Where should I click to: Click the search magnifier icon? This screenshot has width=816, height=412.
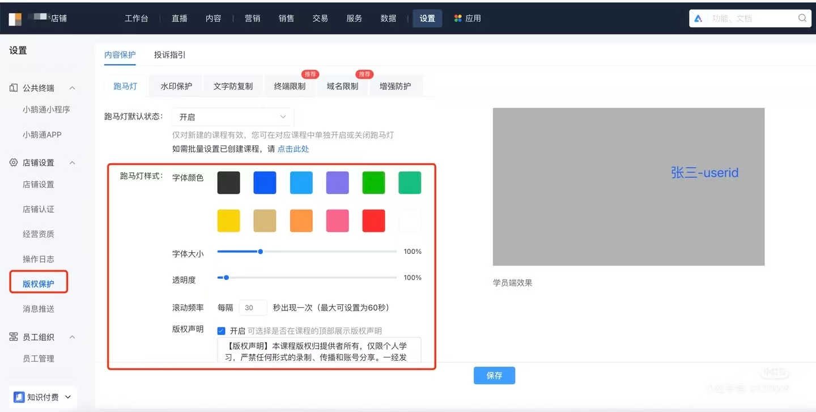(x=802, y=18)
